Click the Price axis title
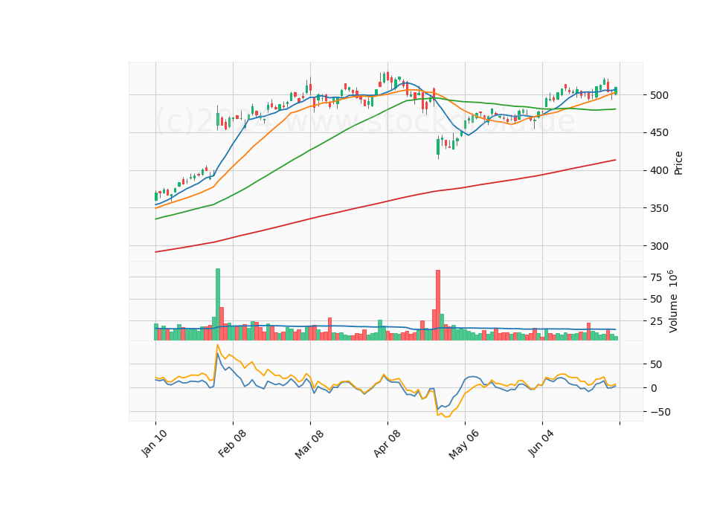 [x=678, y=163]
